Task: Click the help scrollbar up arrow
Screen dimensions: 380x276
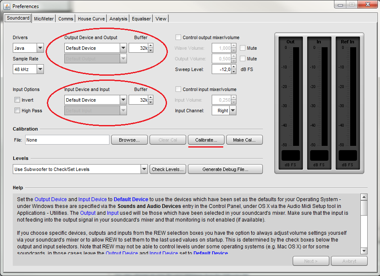Action: coord(364,197)
